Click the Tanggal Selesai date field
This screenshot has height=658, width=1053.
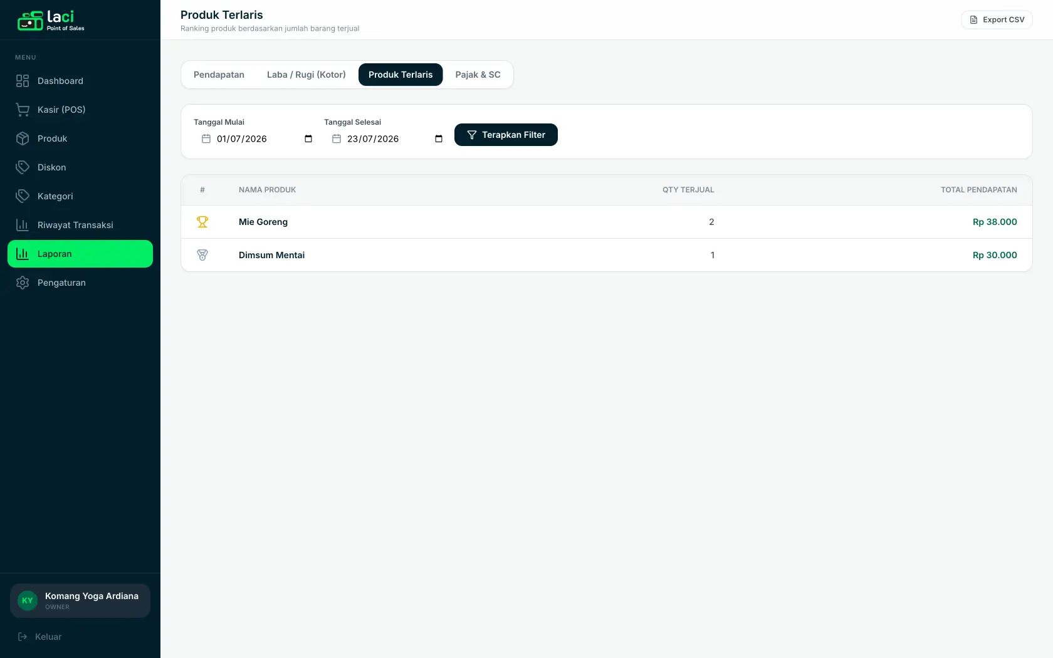click(x=385, y=139)
